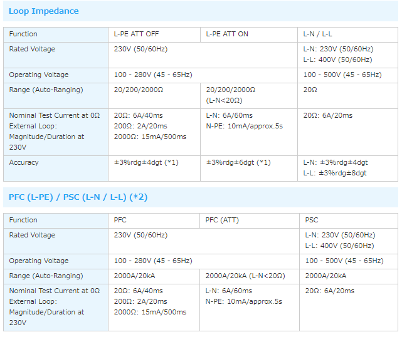Click the lone 20Ω range cell in Loop Impedance table
This screenshot has width=402, height=337.
[310, 90]
